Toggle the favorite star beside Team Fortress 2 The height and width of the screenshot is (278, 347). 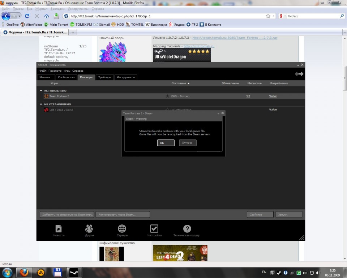[x=167, y=96]
